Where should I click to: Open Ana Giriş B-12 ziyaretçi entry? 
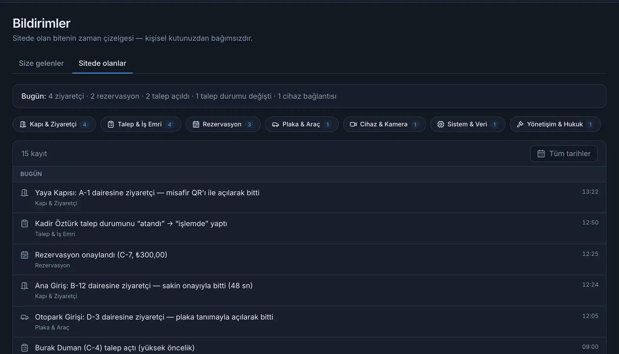(x=309, y=291)
